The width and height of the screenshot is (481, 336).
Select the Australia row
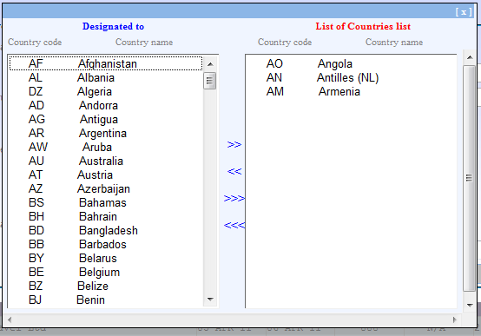point(106,161)
